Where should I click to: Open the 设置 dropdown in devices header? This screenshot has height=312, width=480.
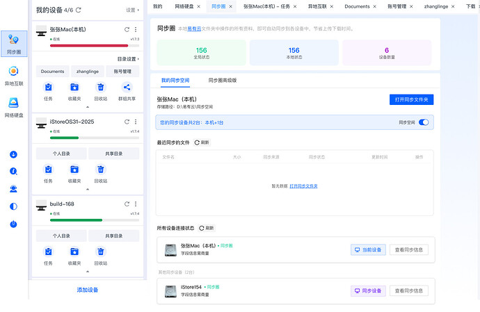coord(131,10)
